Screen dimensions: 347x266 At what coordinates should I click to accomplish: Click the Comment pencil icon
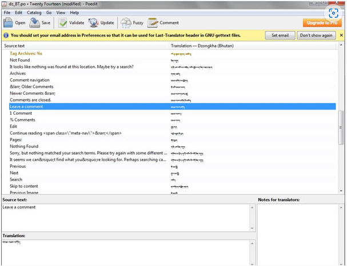(x=153, y=23)
